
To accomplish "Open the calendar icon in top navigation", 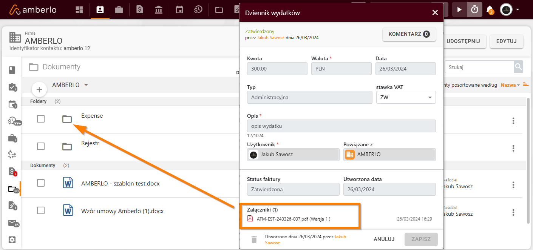I will click(179, 10).
